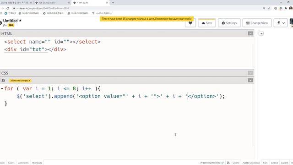Save the pen with Save button

click(x=207, y=23)
